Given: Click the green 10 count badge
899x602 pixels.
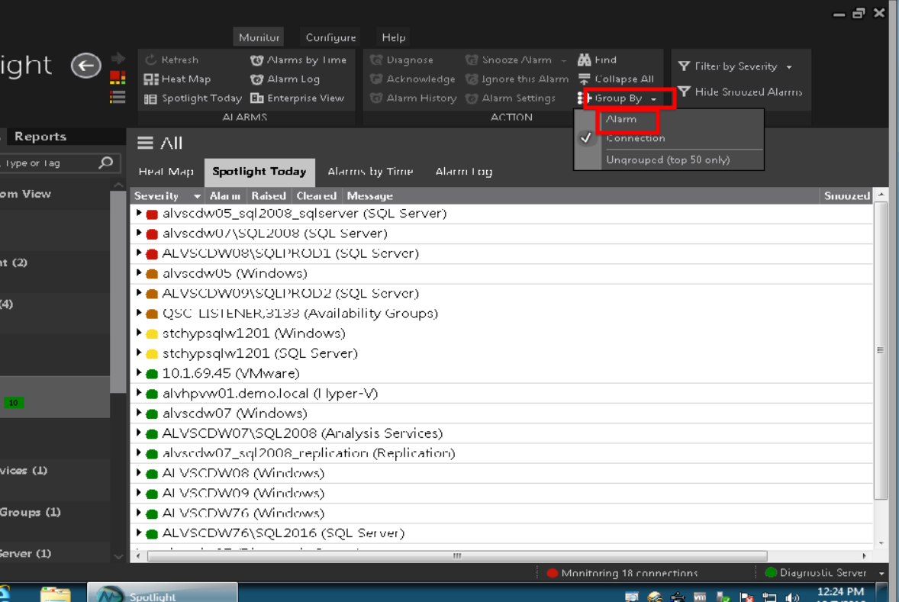Looking at the screenshot, I should point(13,403).
